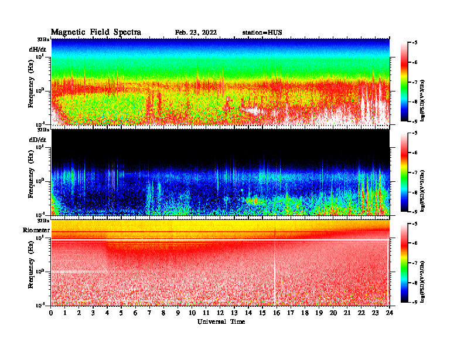Click hour "7" on the Universal Time axis

click(149, 313)
